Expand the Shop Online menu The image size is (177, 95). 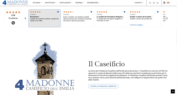51,3
